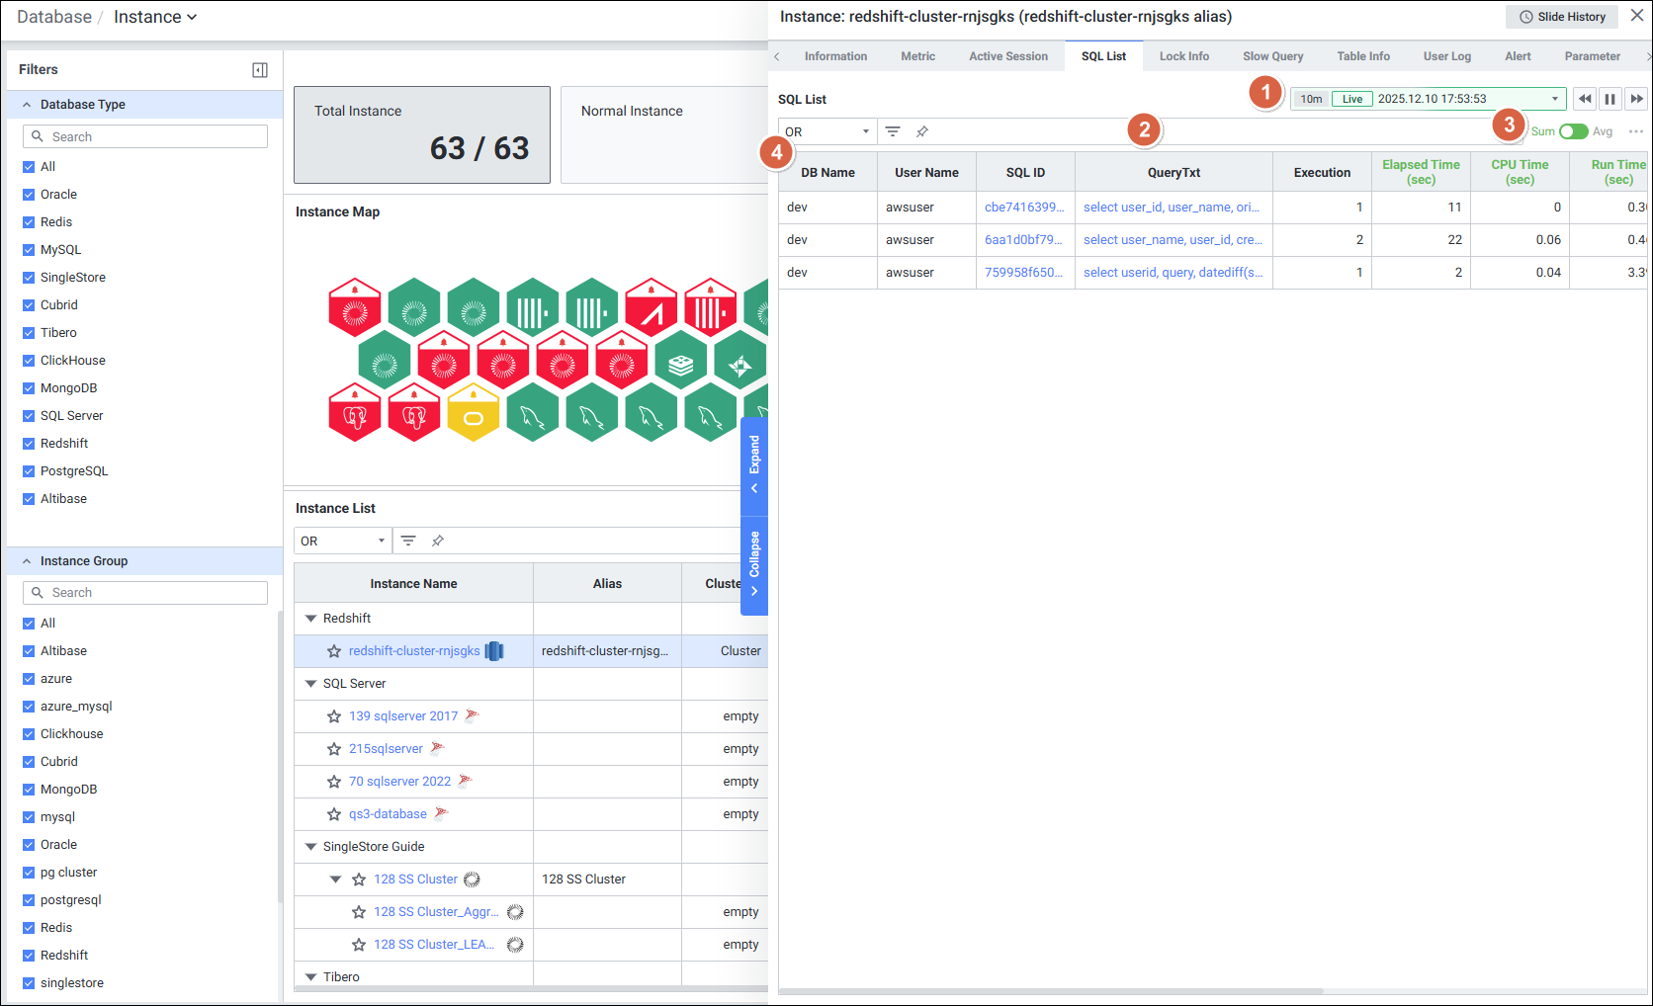Screen dimensions: 1653x1006
Task: Collapse the Filters panel using its icon
Action: (x=260, y=70)
